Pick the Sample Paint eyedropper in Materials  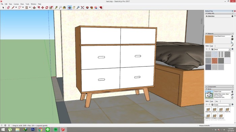[x=232, y=45]
